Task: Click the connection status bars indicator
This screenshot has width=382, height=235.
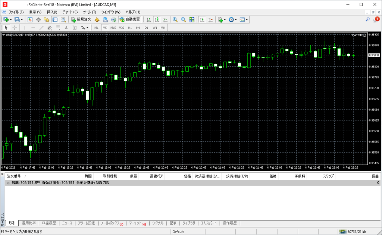Action: (342, 232)
